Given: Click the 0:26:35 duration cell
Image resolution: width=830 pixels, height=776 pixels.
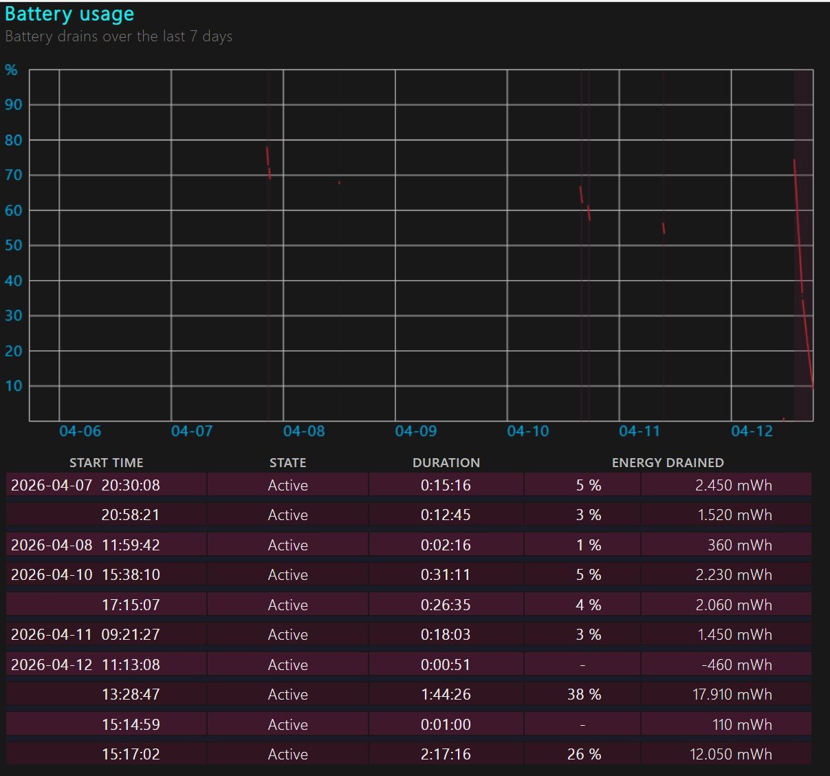Looking at the screenshot, I should pyautogui.click(x=446, y=605).
